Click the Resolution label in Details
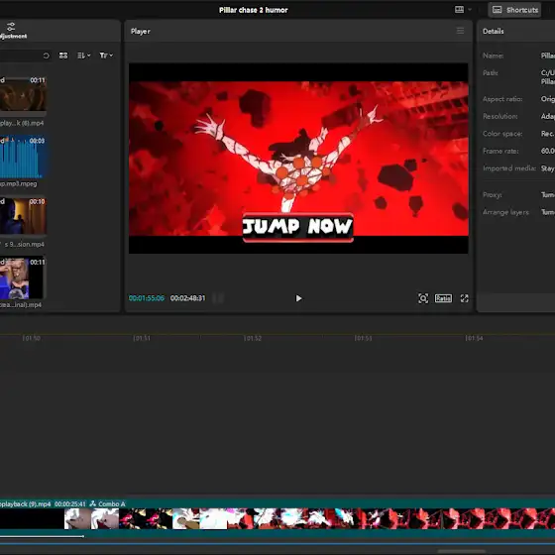The height and width of the screenshot is (555, 555). click(500, 116)
